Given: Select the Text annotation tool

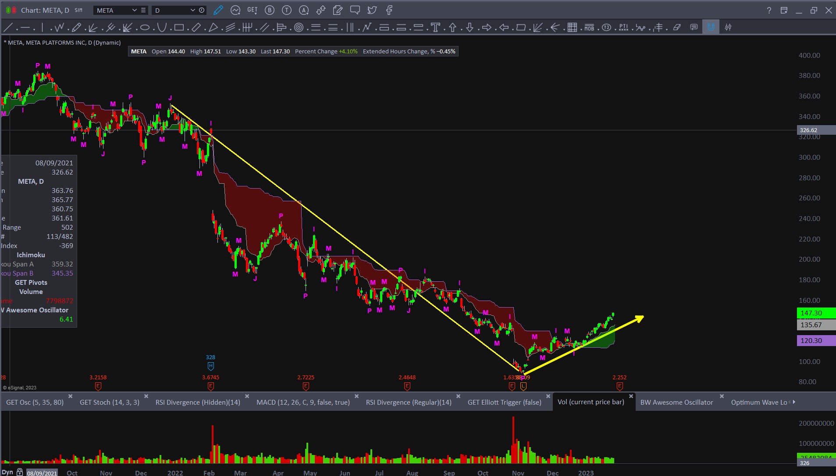Looking at the screenshot, I should (435, 28).
